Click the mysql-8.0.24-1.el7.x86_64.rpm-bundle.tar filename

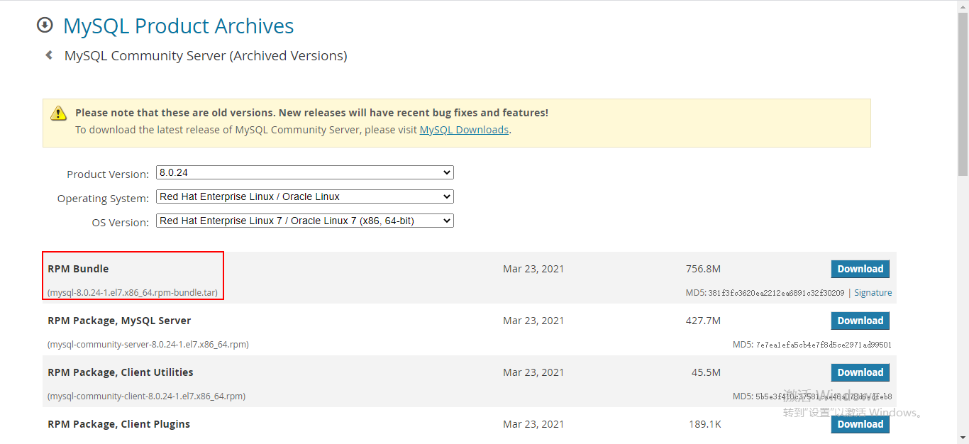(133, 292)
